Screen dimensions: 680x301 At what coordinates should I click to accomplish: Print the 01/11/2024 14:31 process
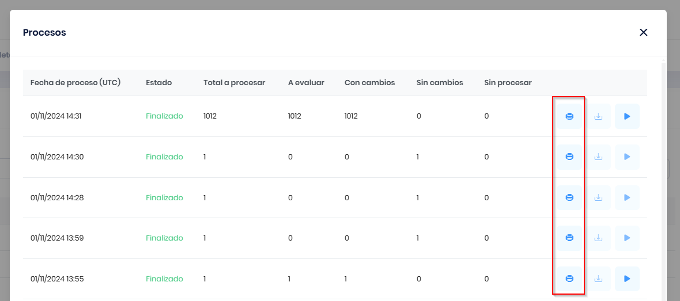tap(569, 116)
